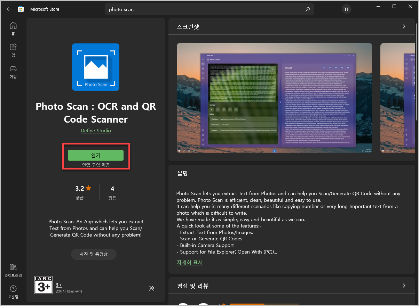Click the 설명 section heading

click(182, 173)
